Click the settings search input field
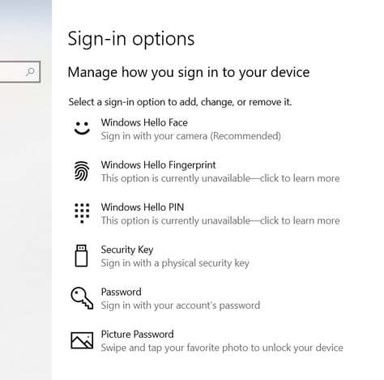Screen dimensions: 384x380 click(x=19, y=72)
